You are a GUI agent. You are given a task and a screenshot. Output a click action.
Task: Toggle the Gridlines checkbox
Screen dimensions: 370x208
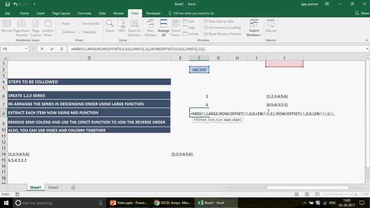tap(60, 32)
